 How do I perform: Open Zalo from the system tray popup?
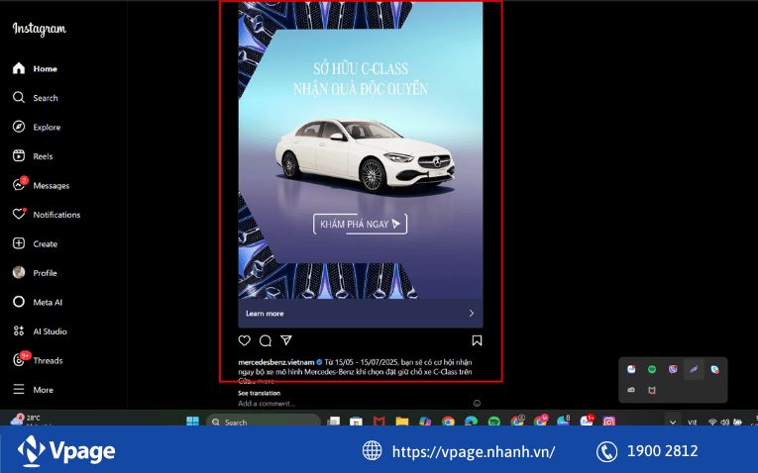(631, 369)
